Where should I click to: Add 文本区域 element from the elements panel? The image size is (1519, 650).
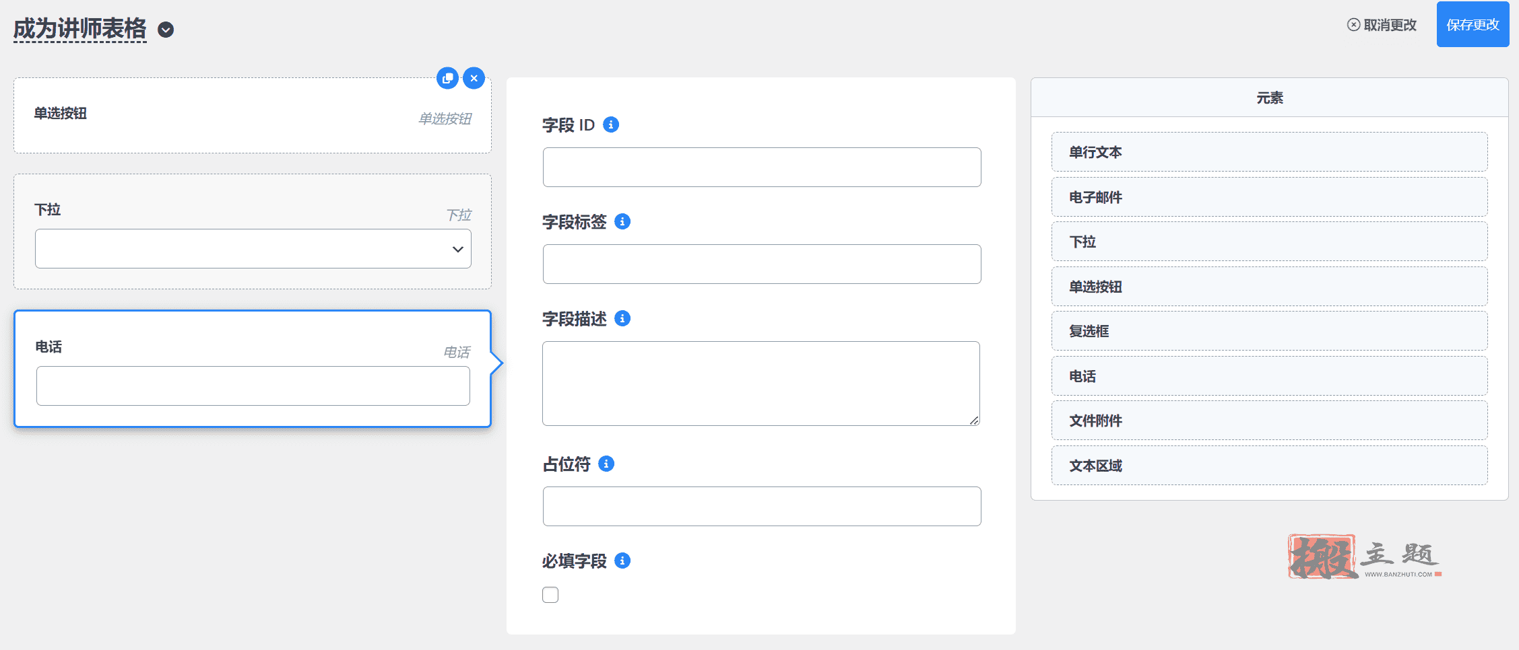pyautogui.click(x=1270, y=466)
